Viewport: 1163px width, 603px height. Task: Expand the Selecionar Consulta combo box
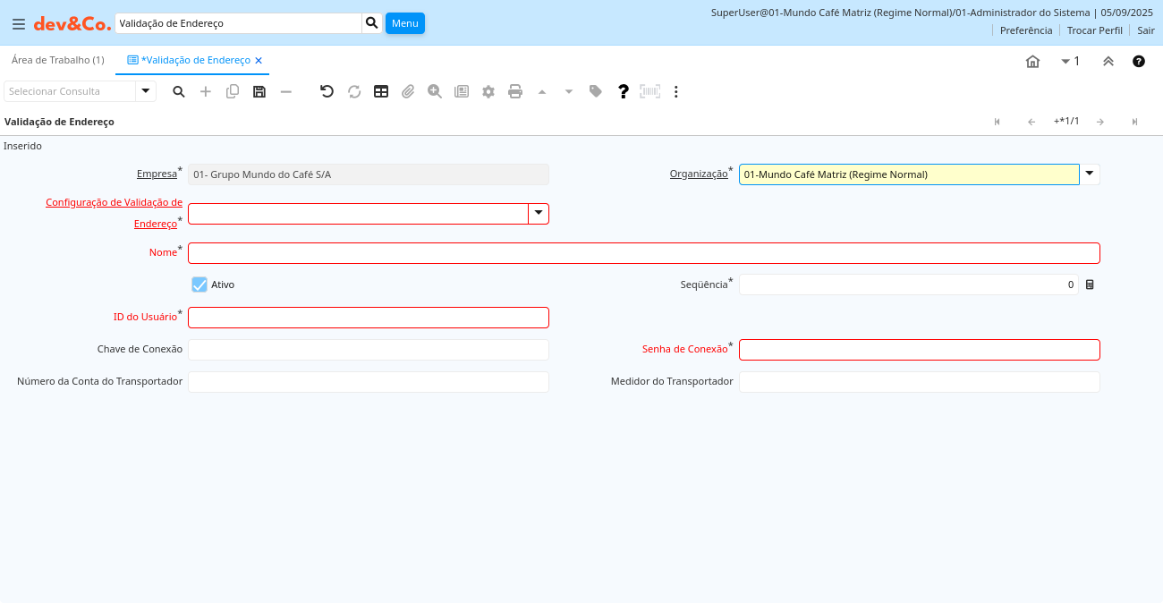coord(146,91)
